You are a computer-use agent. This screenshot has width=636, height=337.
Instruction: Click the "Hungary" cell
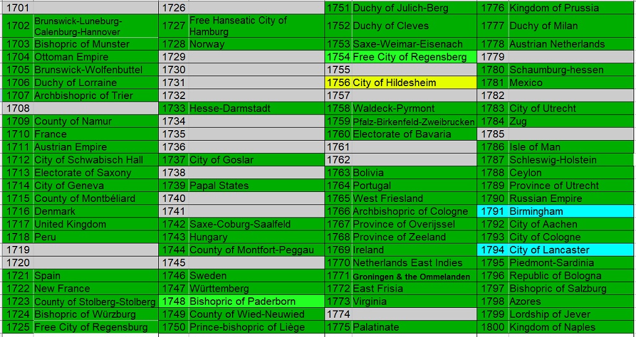point(256,237)
